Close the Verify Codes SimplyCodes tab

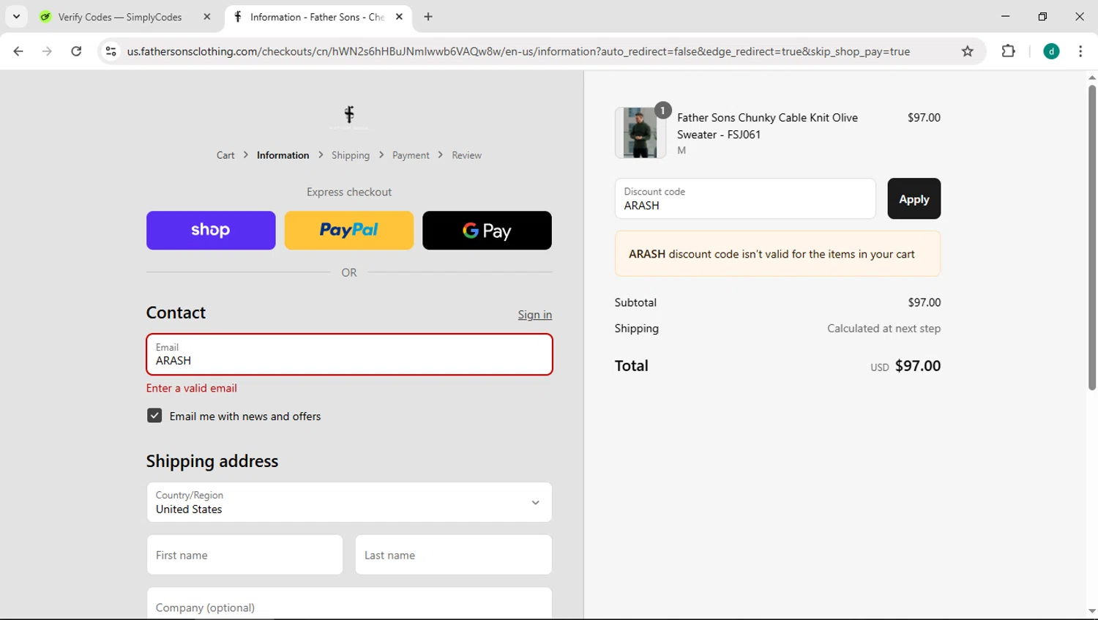(x=207, y=17)
